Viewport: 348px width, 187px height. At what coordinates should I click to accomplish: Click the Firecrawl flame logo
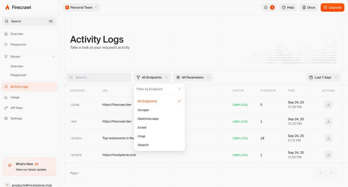[7, 7]
